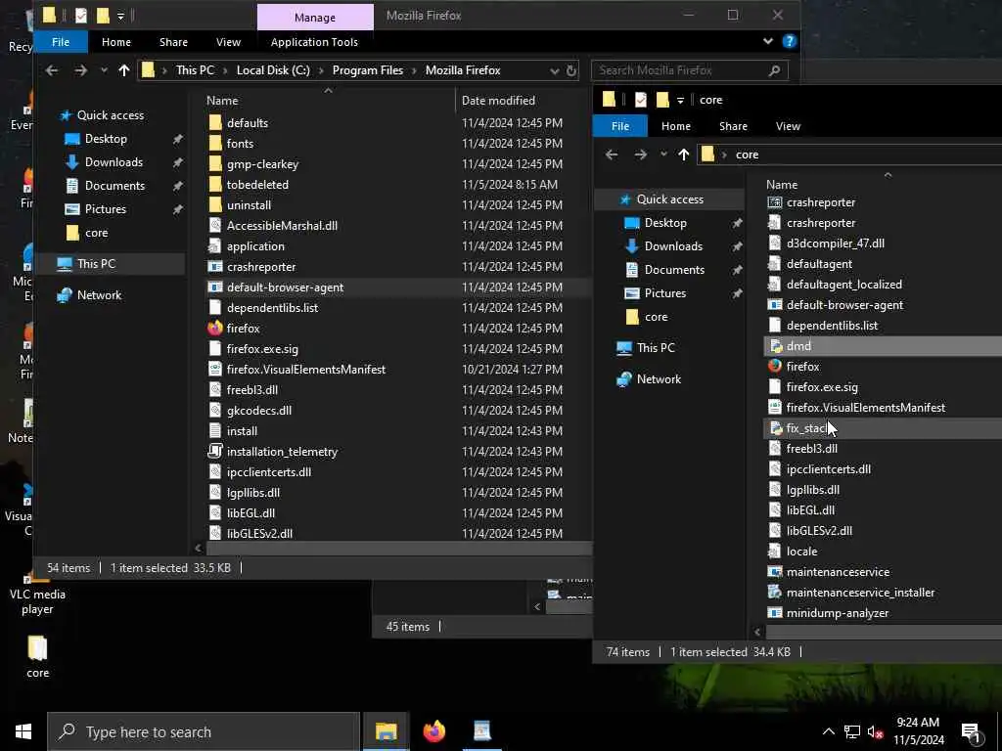Open recent locations dropdown in Mozilla Firefox window
This screenshot has width=1002, height=751.
104,70
